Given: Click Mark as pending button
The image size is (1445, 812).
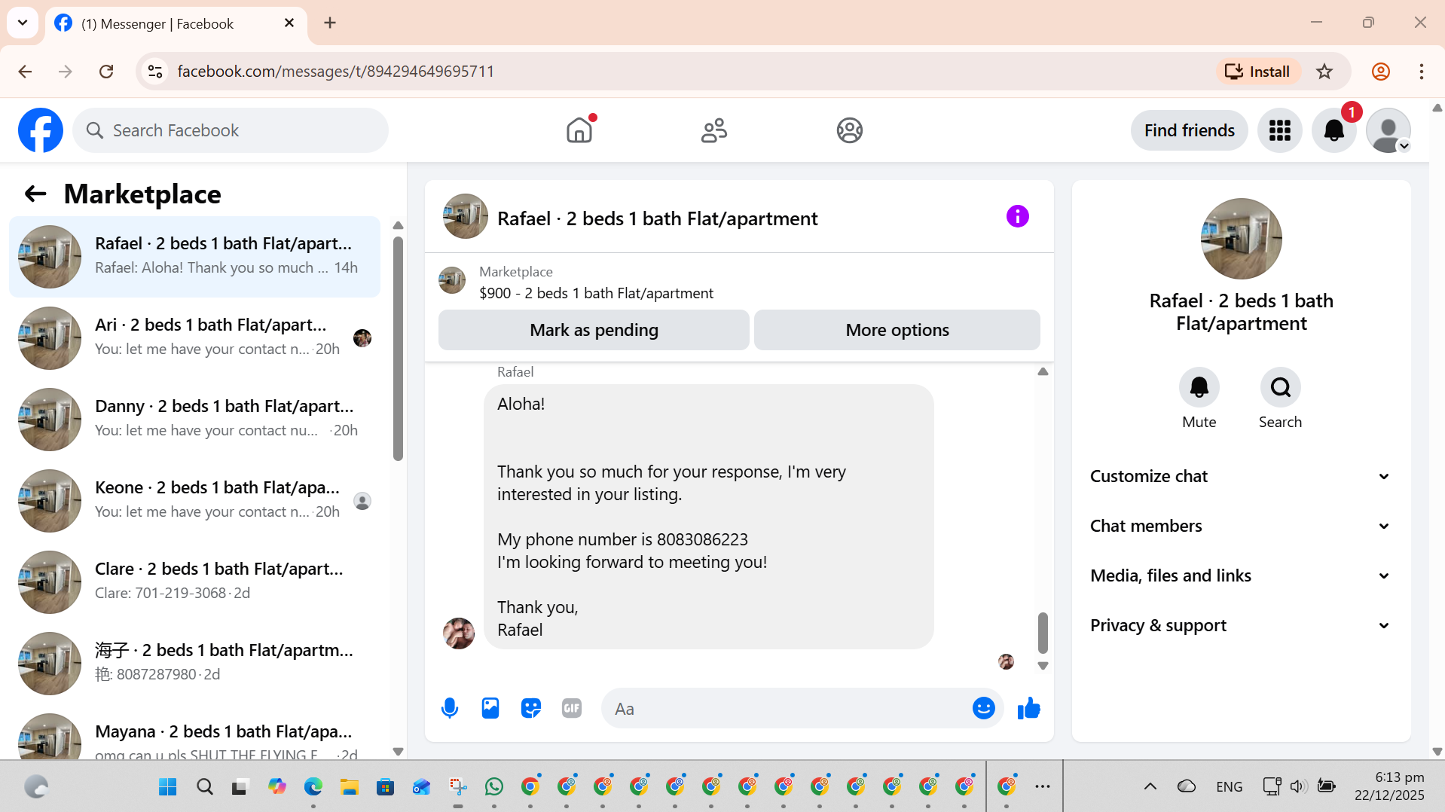Looking at the screenshot, I should (594, 330).
